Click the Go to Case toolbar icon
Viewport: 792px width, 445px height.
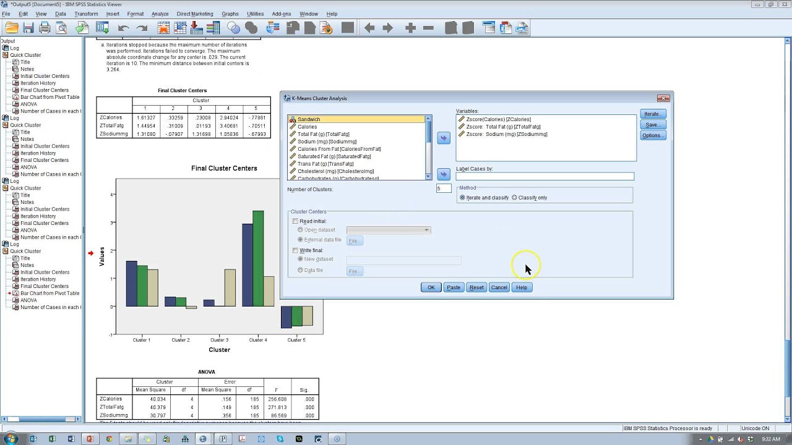(180, 28)
